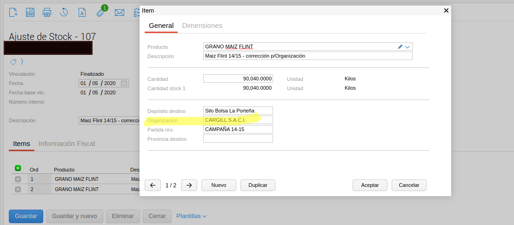Click the new document icon
The height and width of the screenshot is (225, 514).
coord(13,13)
